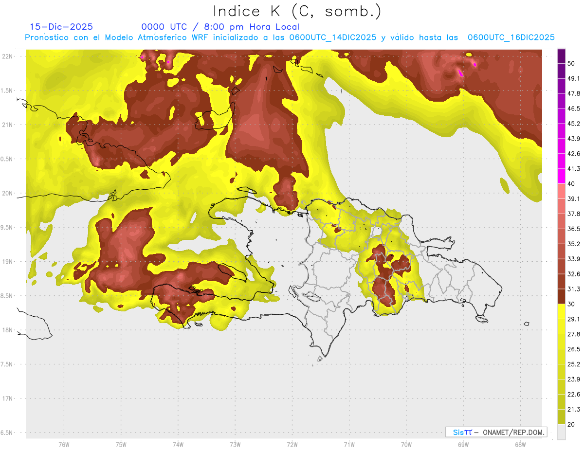Click the '17N' latitude label
This screenshot has height=451, width=584.
(x=7, y=398)
